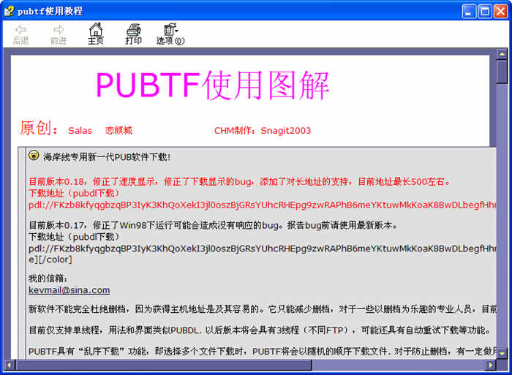
Task: Click the vertical scrollbar down arrow
Action: tap(502, 353)
